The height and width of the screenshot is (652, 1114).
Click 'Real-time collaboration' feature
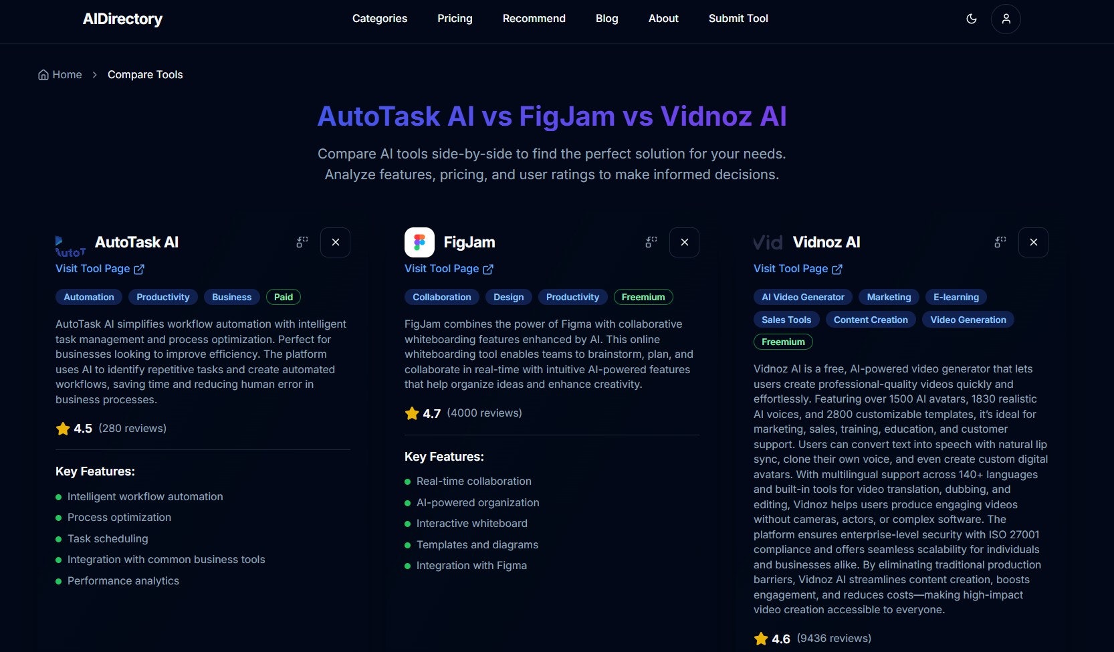coord(474,481)
